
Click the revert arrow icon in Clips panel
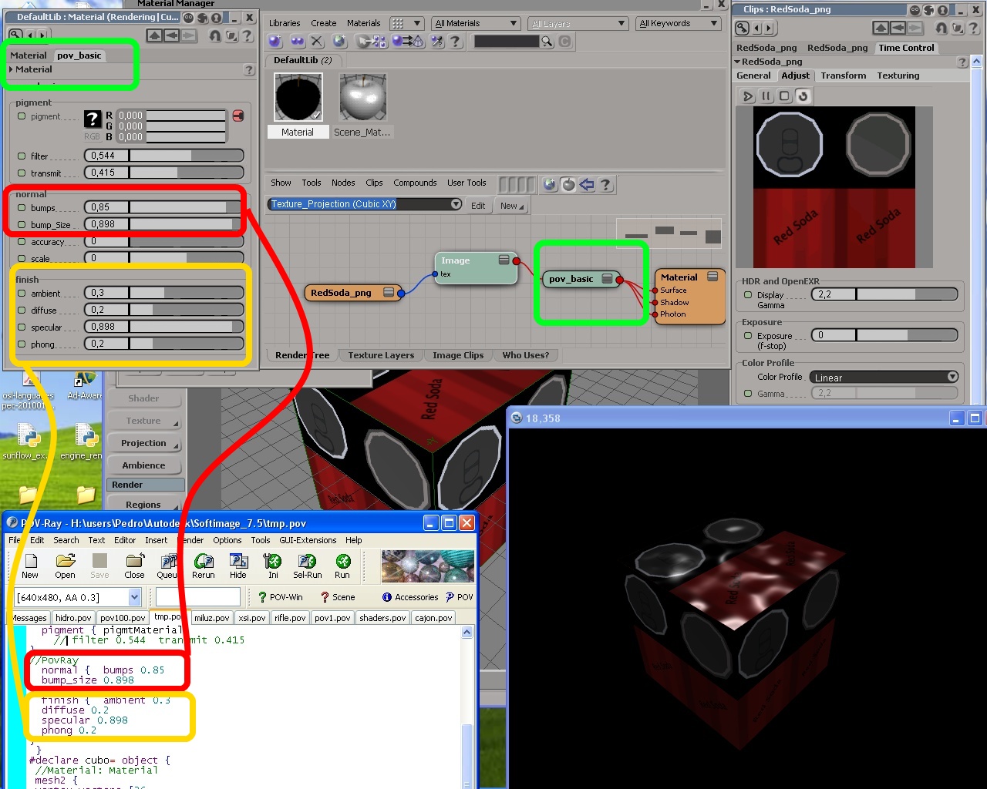click(942, 29)
